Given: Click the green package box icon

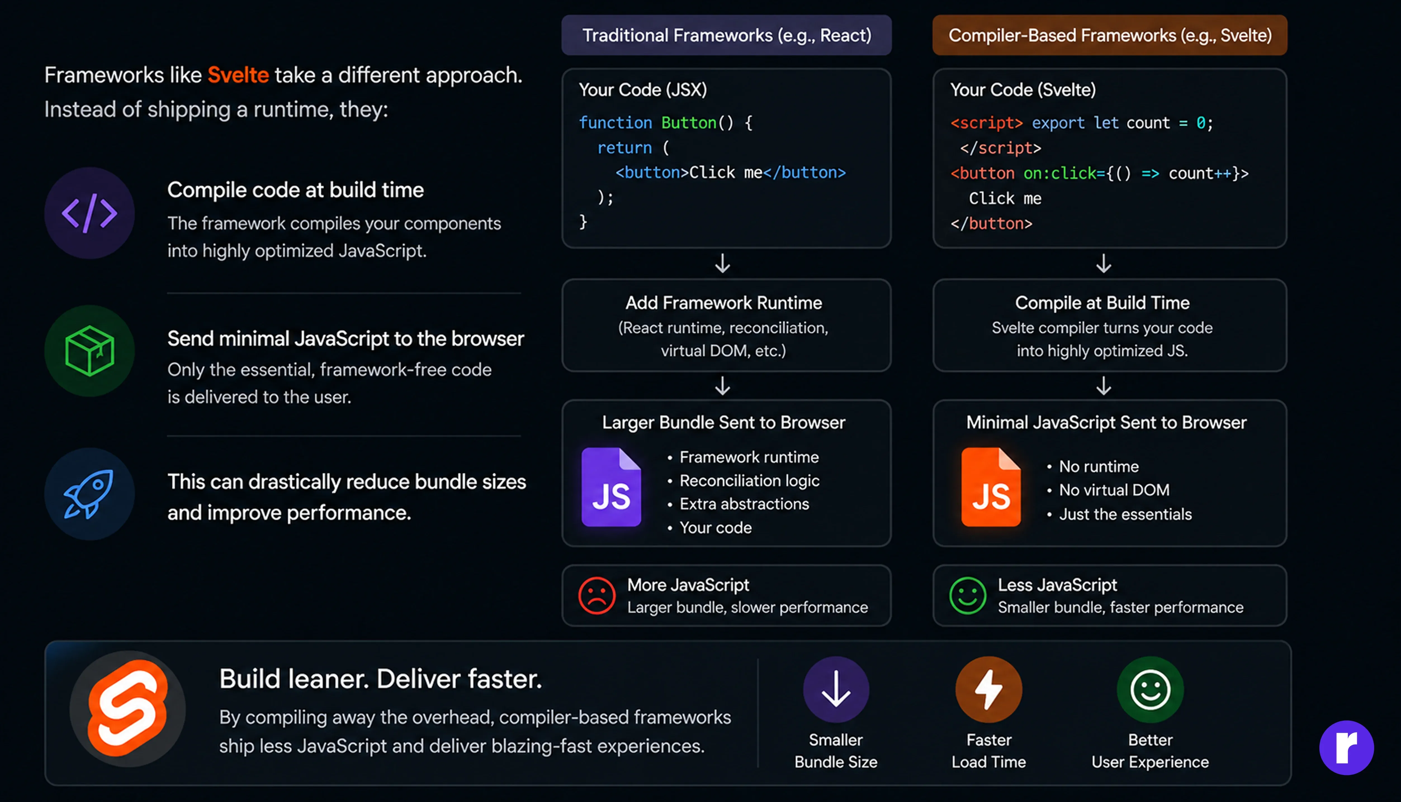Looking at the screenshot, I should coord(89,351).
